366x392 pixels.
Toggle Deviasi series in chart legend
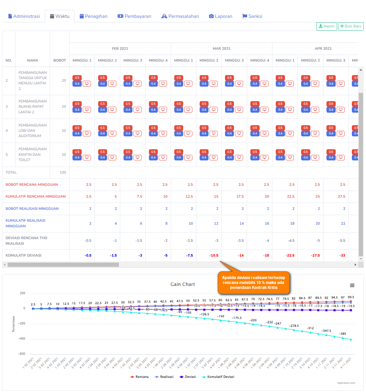pos(188,377)
